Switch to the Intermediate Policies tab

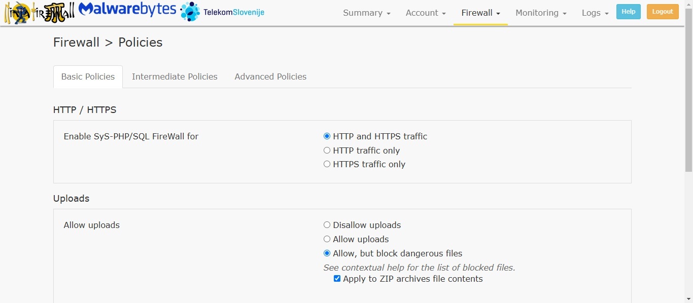(175, 77)
